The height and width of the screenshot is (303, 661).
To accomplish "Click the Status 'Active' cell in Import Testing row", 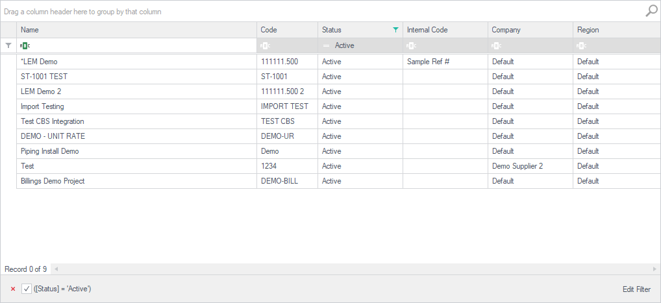I will (x=360, y=106).
